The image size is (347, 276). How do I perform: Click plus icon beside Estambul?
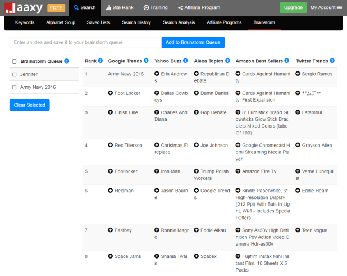coord(298,112)
